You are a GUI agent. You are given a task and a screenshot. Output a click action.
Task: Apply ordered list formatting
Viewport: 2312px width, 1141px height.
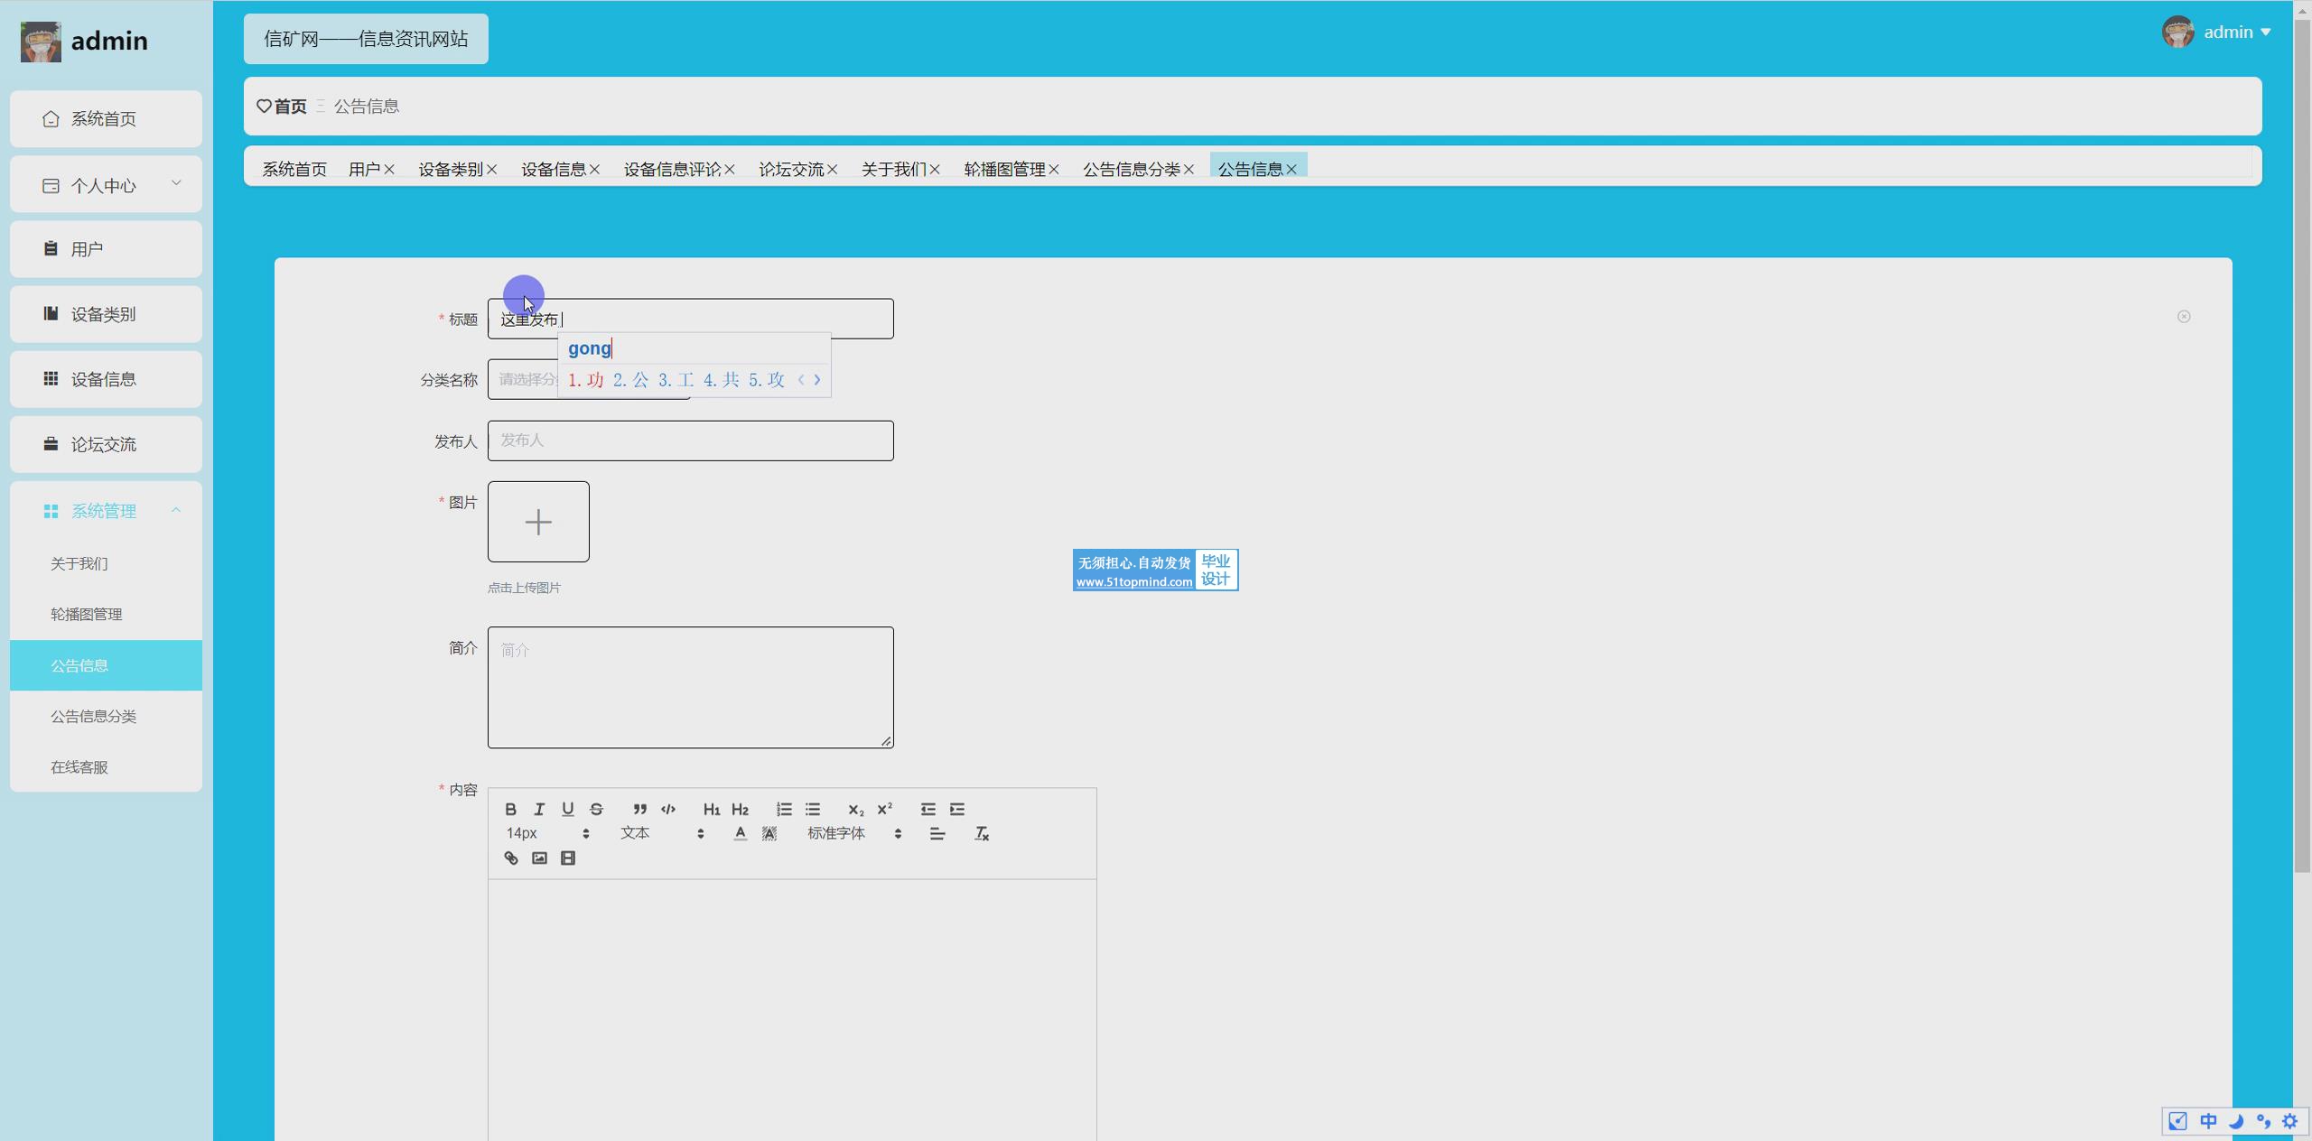[x=784, y=809]
